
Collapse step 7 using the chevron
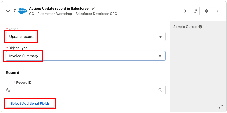pos(8,11)
